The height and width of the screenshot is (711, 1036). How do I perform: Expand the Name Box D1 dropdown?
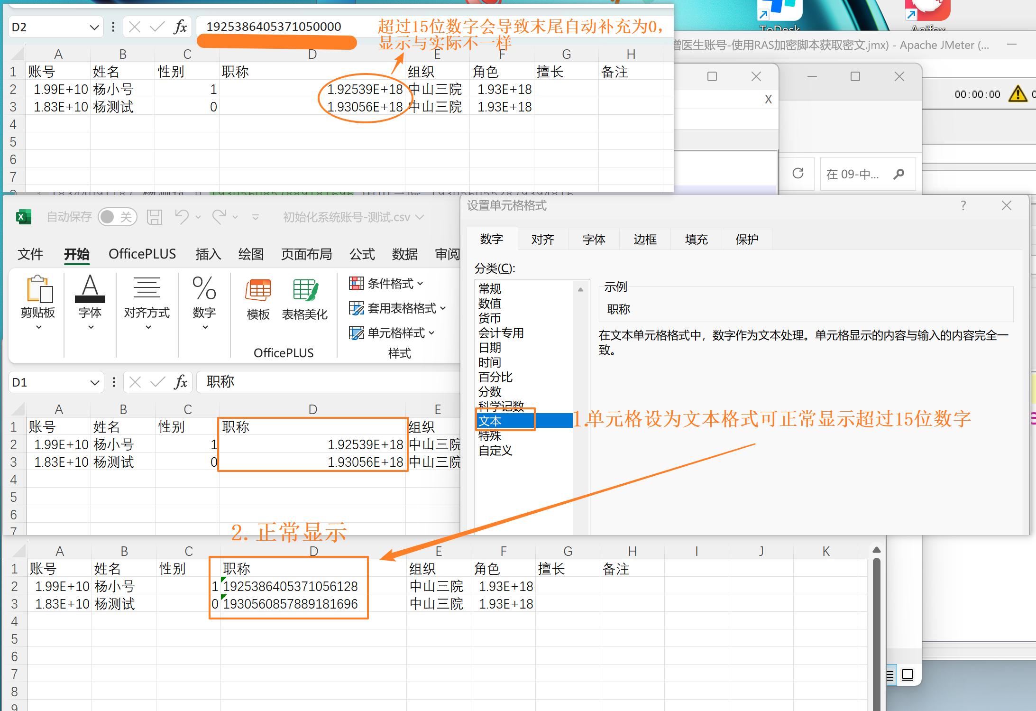tap(95, 382)
